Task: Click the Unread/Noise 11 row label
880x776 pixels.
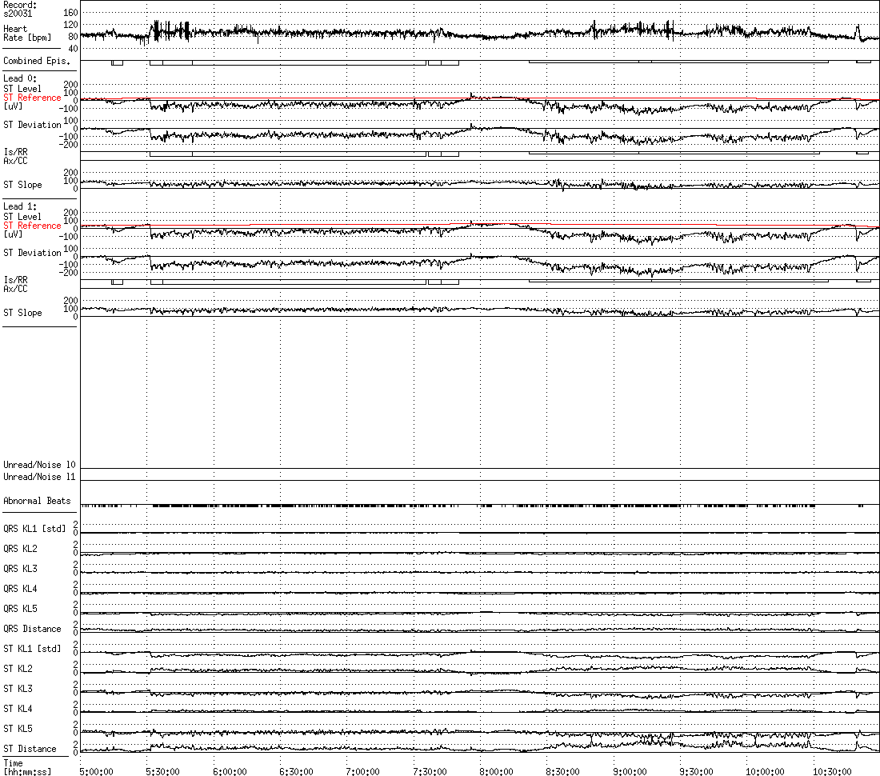Action: point(39,477)
